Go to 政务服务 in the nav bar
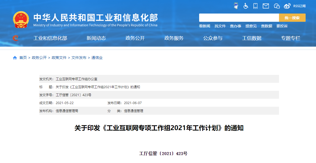The height and width of the screenshot is (163, 316). (x=174, y=38)
